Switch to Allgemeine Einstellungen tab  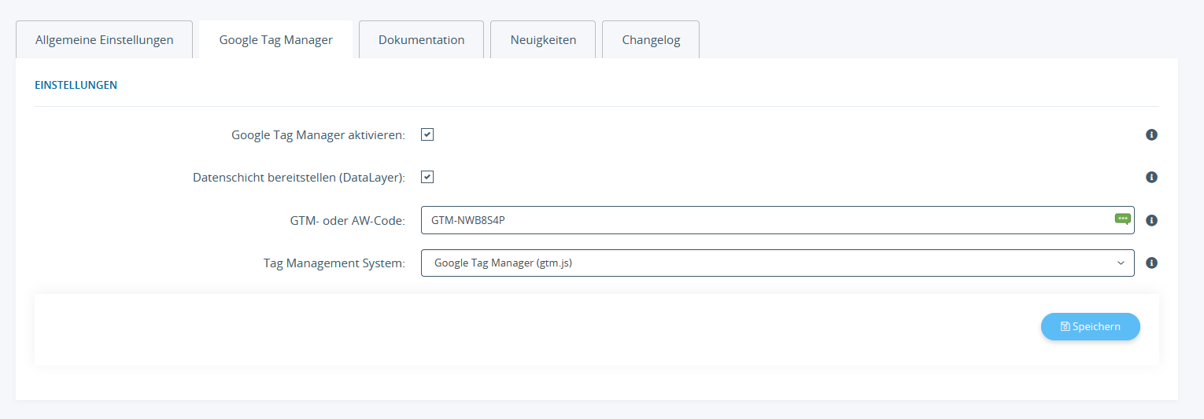coord(105,39)
